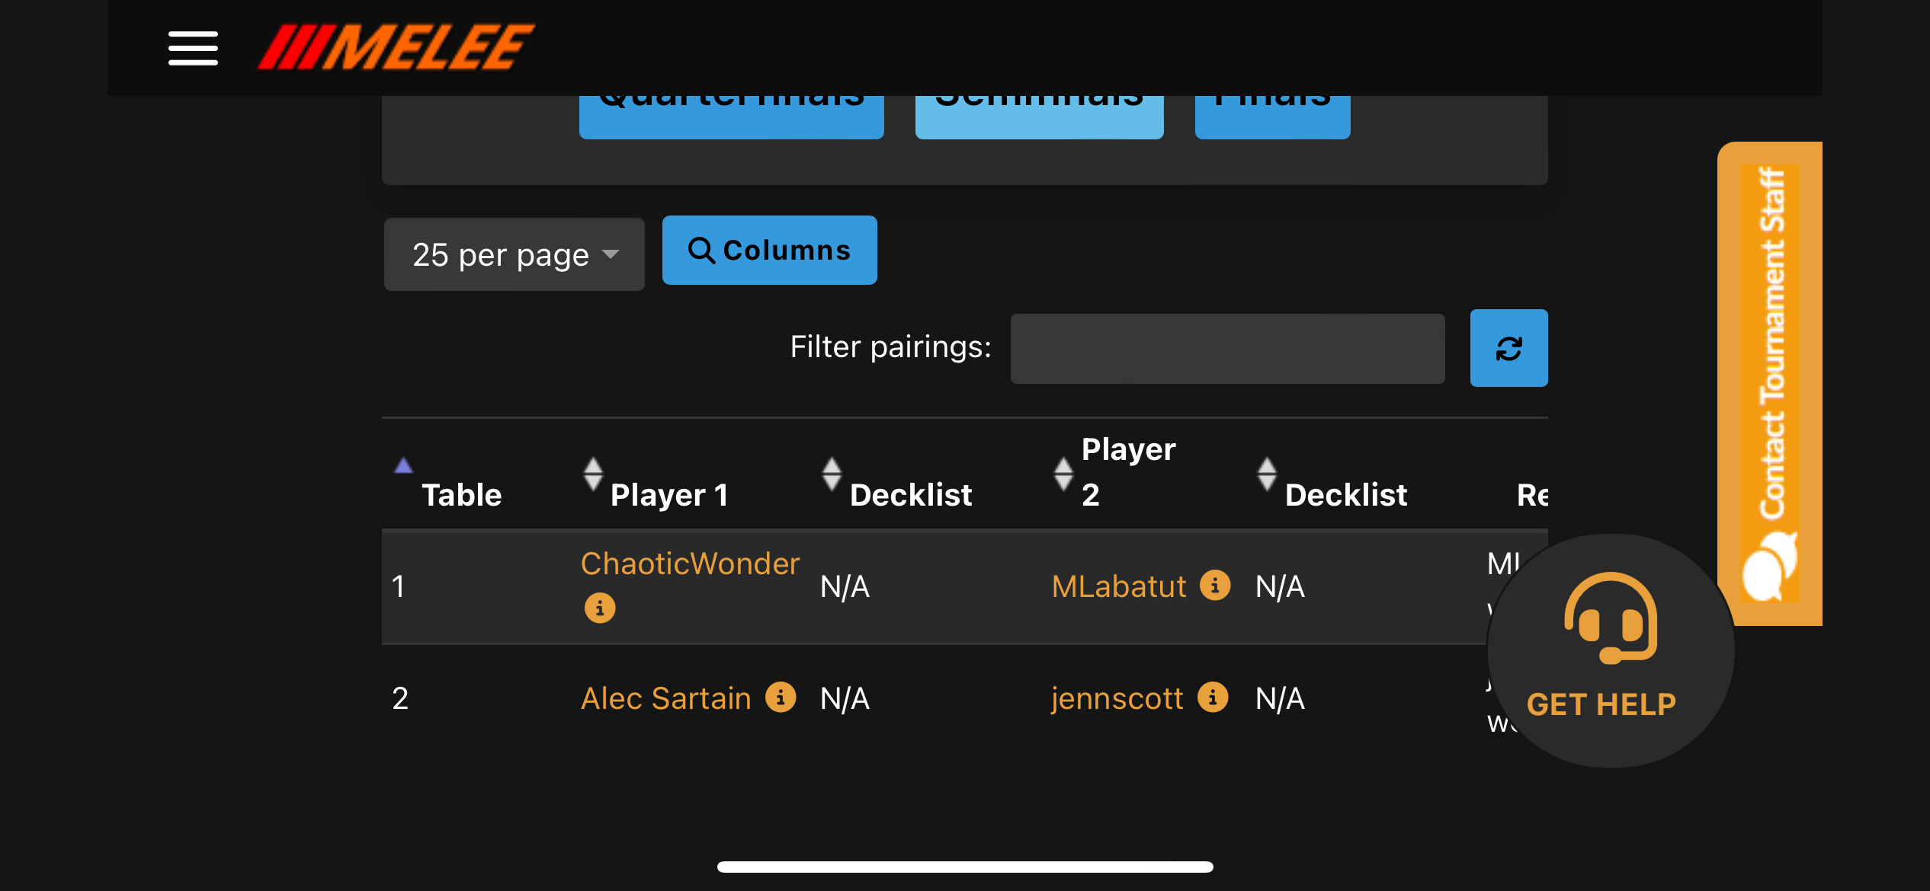Open the Get Help headset widget
1930x891 pixels.
click(1609, 649)
